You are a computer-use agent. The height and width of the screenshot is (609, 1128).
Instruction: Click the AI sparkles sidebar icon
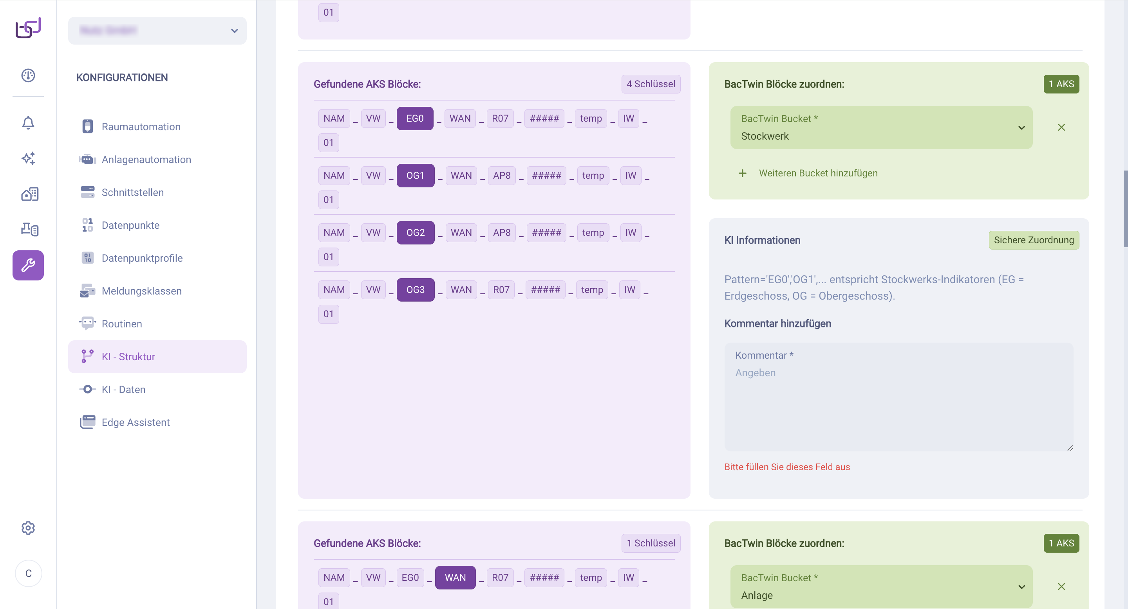[28, 158]
